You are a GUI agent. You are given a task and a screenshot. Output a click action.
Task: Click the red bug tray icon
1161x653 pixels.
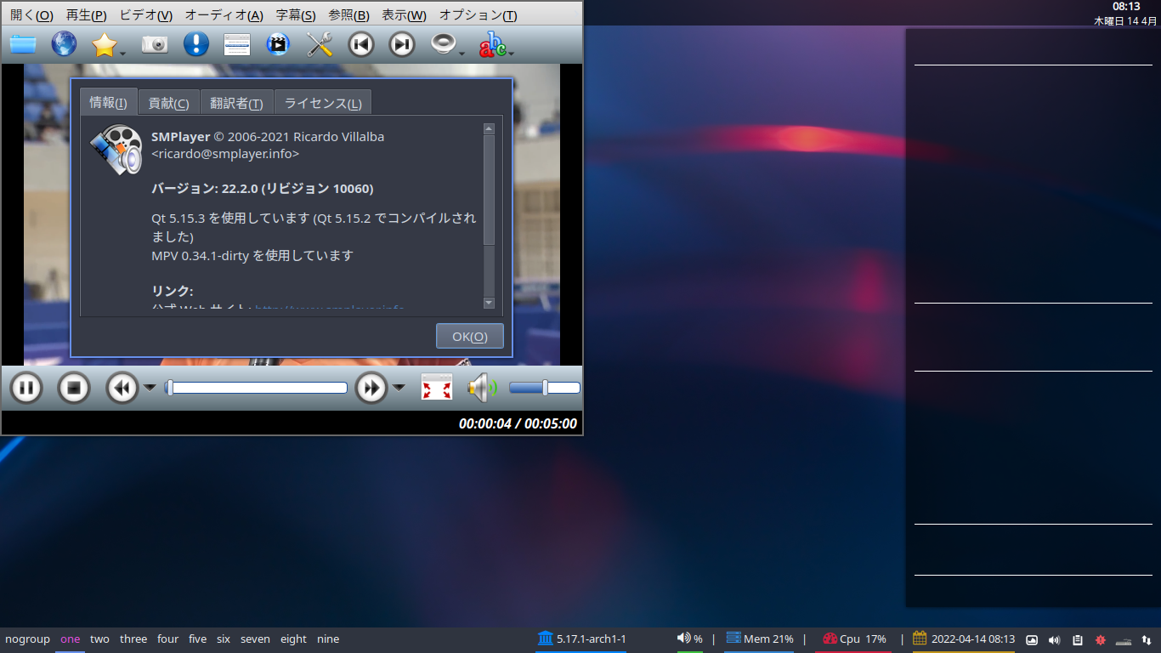(1100, 639)
